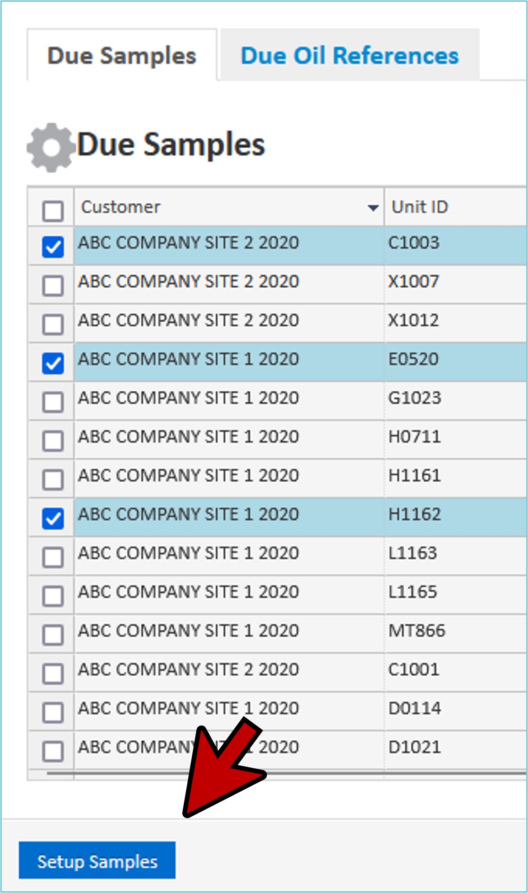
Task: Click the Setup Samples button
Action: (97, 861)
